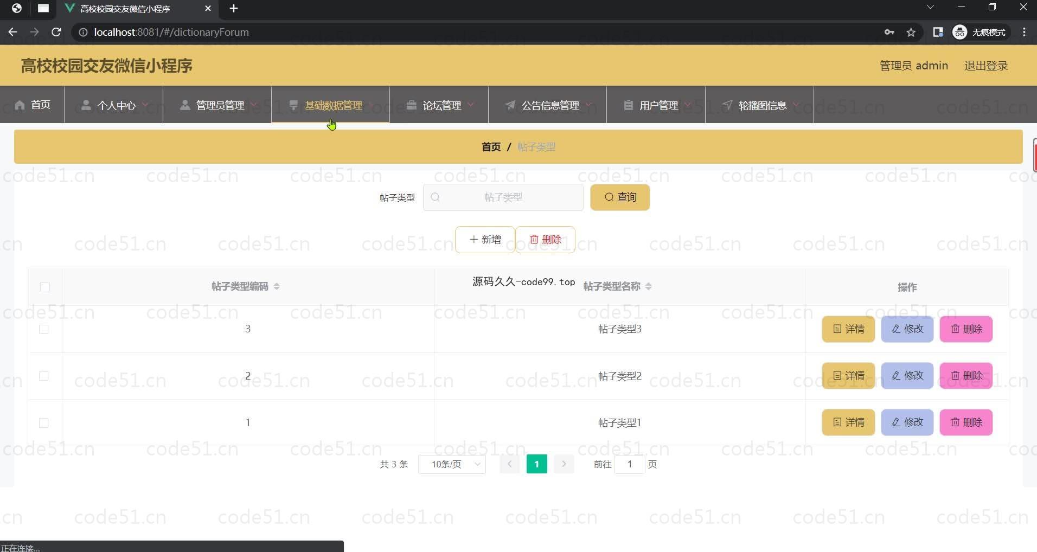Click the 前往 page number input box
This screenshot has width=1037, height=552.
click(630, 464)
